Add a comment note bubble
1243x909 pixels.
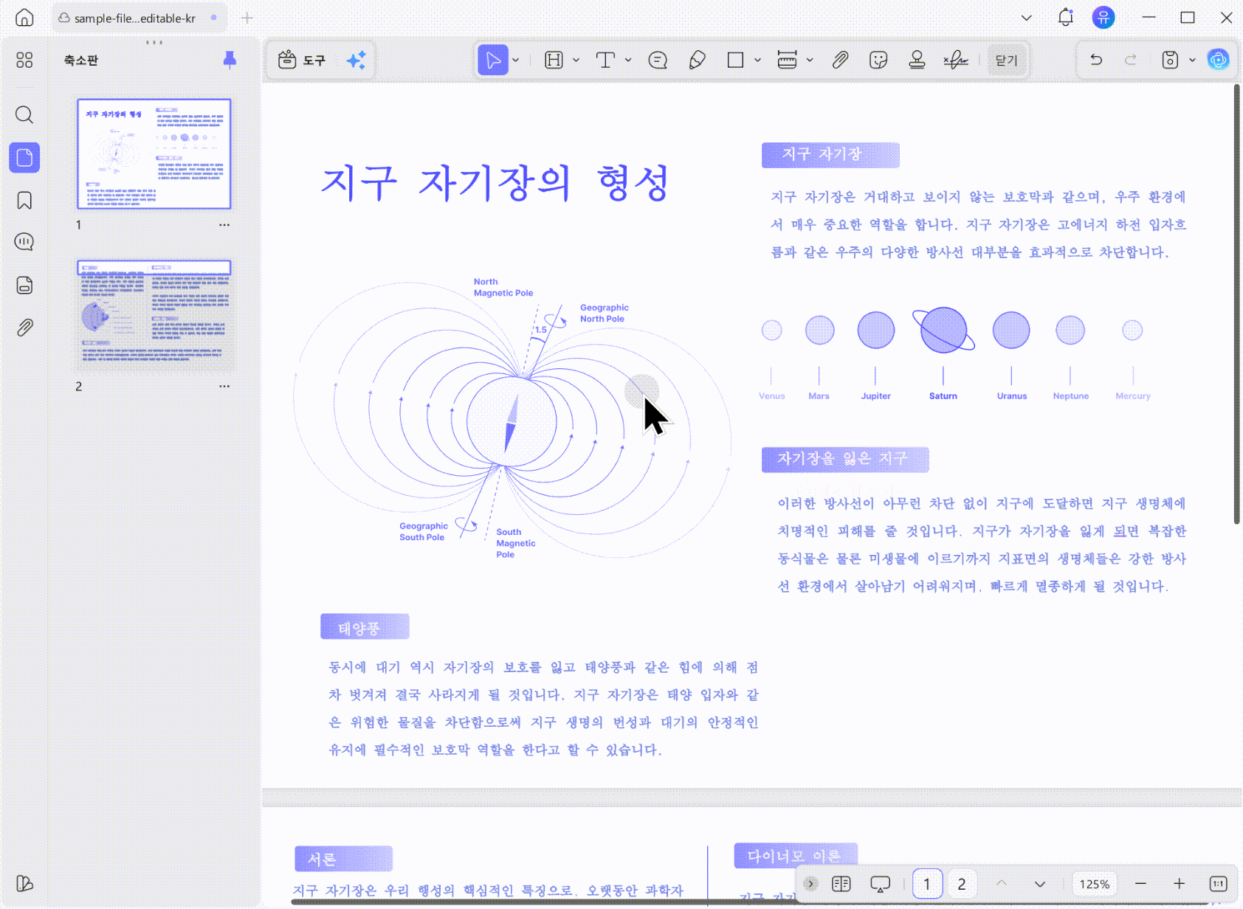(658, 60)
